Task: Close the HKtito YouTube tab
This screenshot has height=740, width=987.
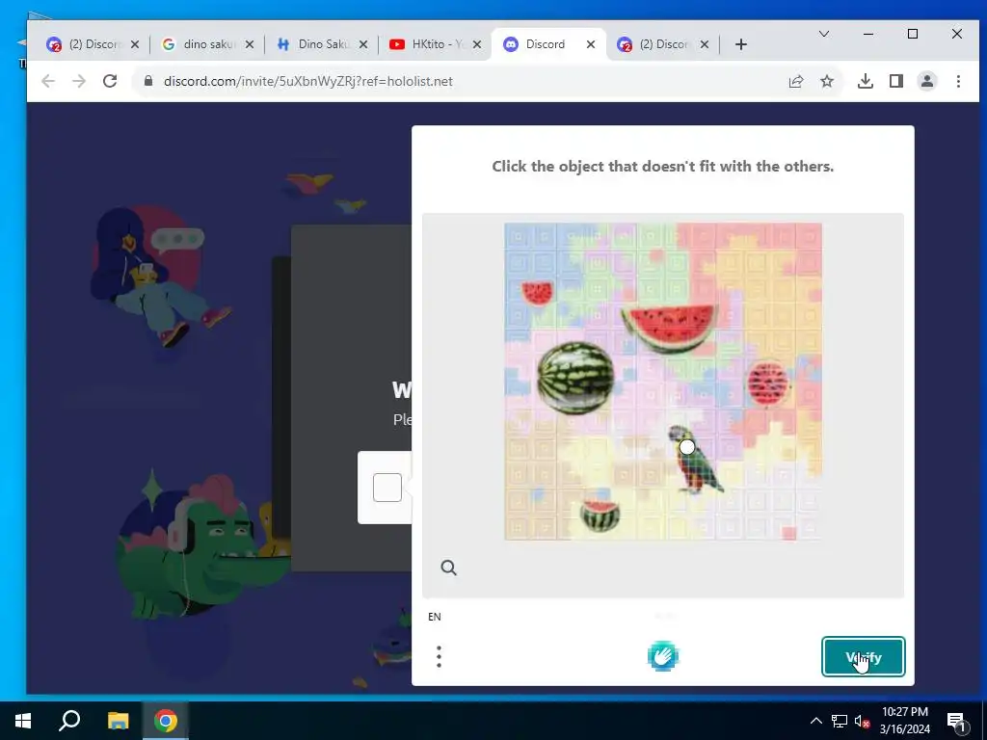Action: point(476,44)
